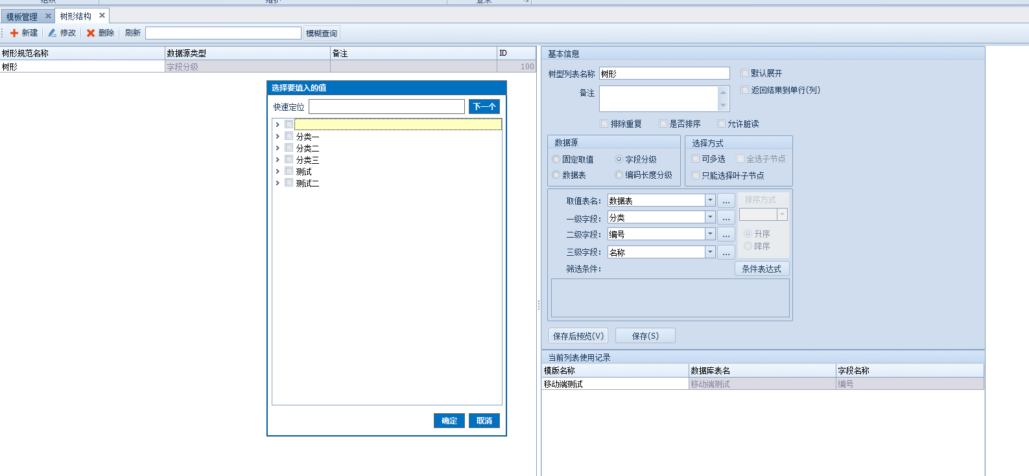The width and height of the screenshot is (1029, 476).
Task: Open the 二级字段 dropdown list
Action: coord(710,234)
